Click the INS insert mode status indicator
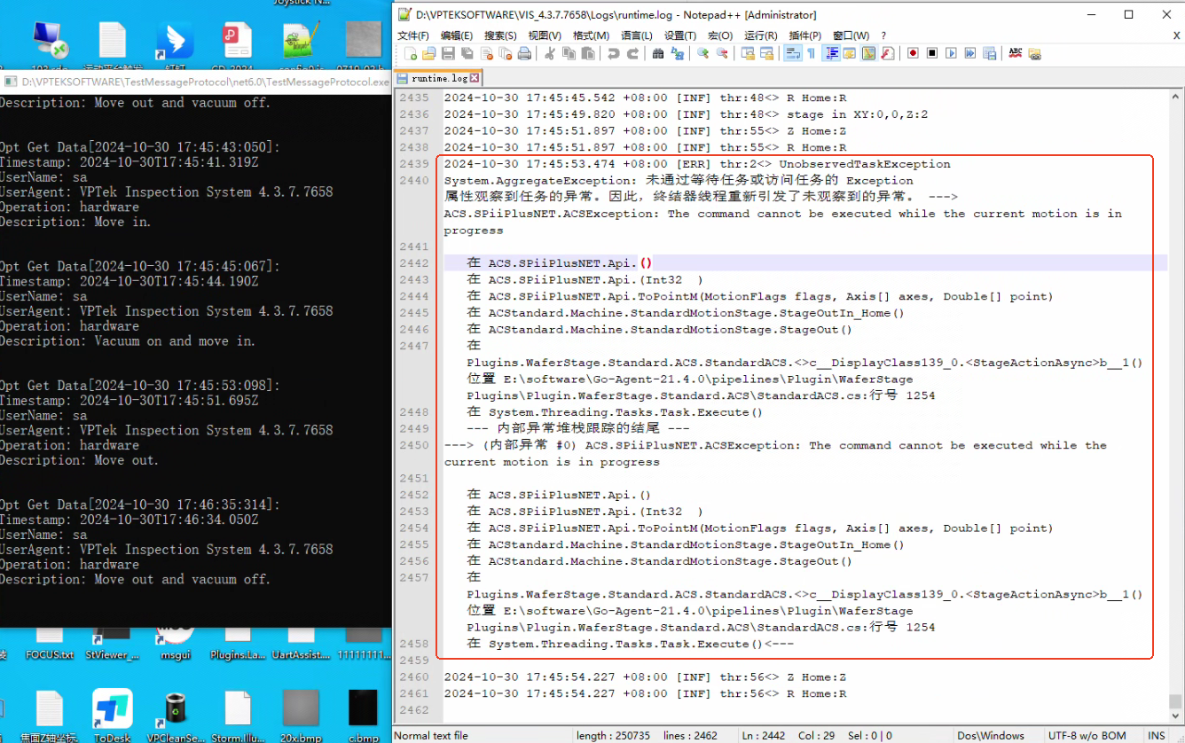Screen dimensions: 1185x743 point(1157,736)
